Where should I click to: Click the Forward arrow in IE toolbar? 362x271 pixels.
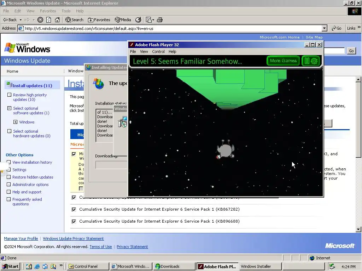[x=27, y=20]
